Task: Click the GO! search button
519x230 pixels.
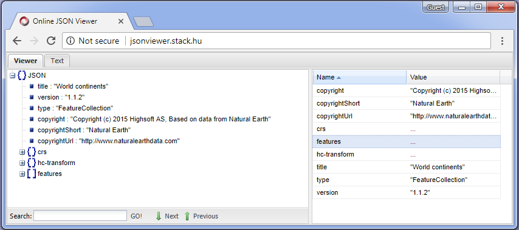Action: [x=136, y=216]
